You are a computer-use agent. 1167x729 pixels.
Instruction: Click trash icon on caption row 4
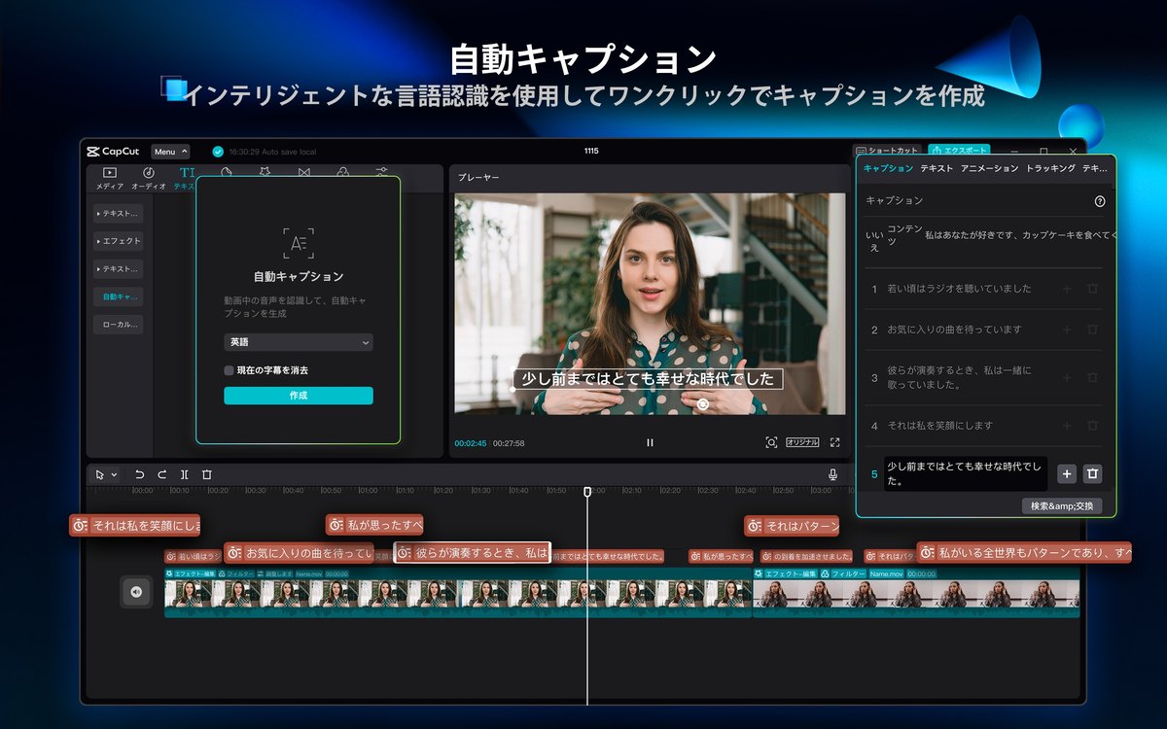coord(1092,426)
